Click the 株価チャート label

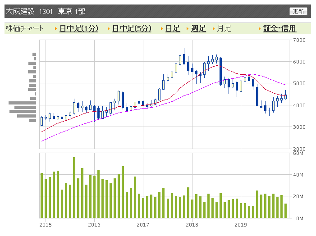24,28
